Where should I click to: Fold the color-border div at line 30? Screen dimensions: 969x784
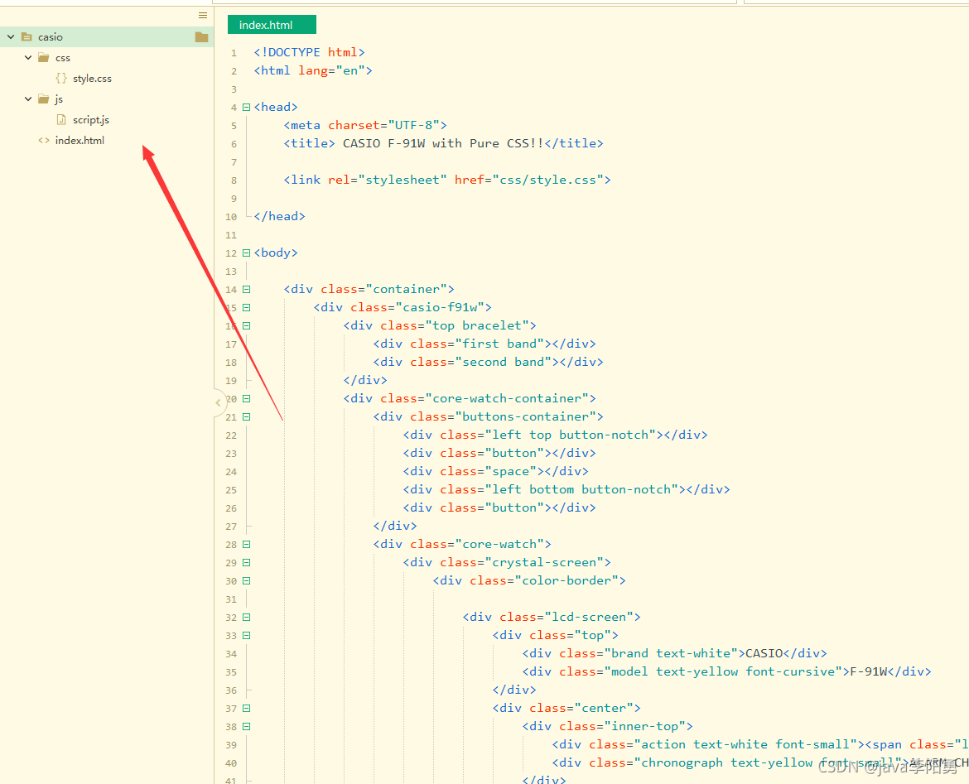pyautogui.click(x=247, y=580)
